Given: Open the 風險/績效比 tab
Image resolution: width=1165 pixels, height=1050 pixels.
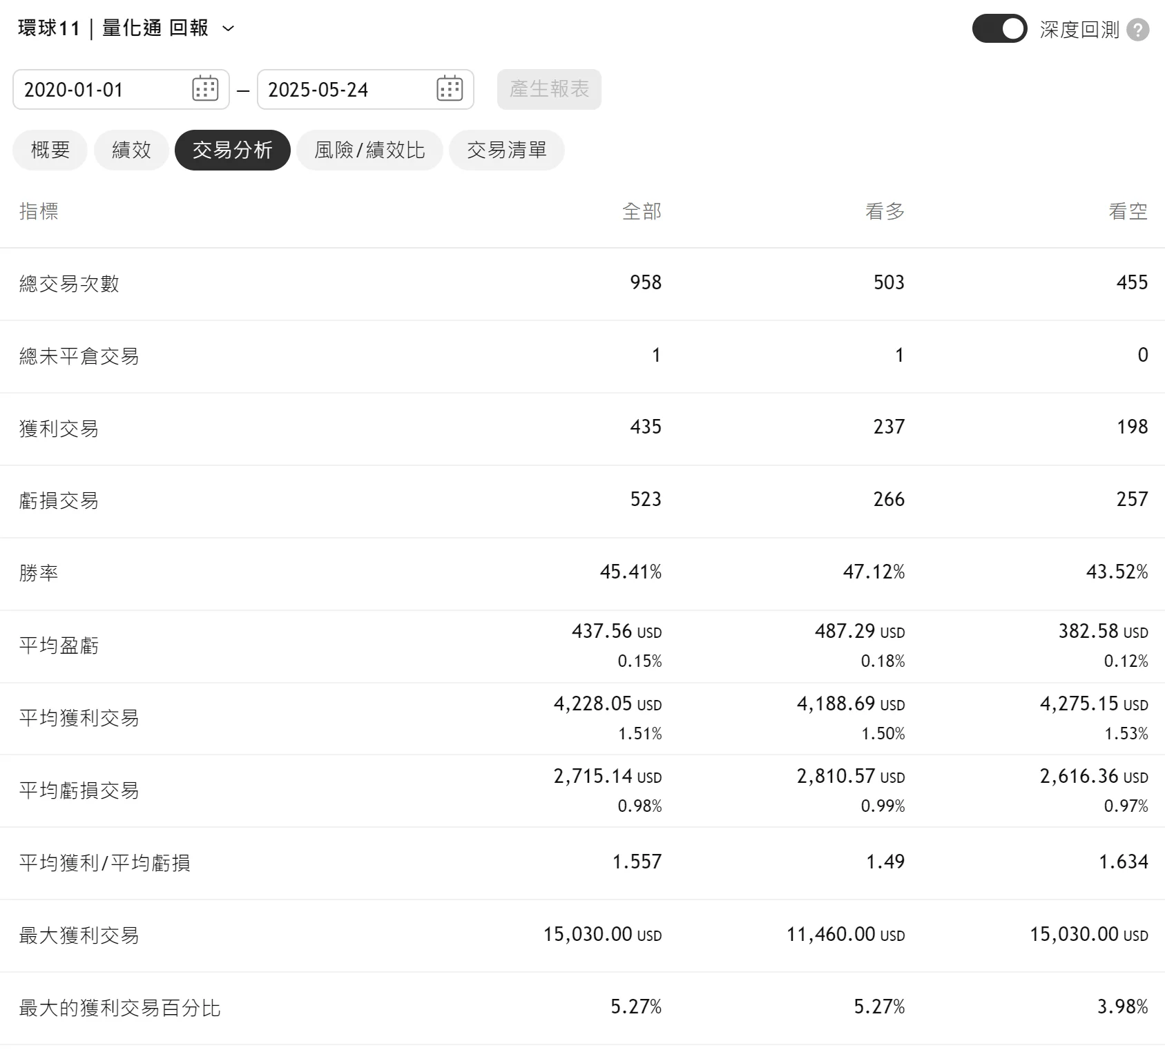Looking at the screenshot, I should (x=369, y=150).
